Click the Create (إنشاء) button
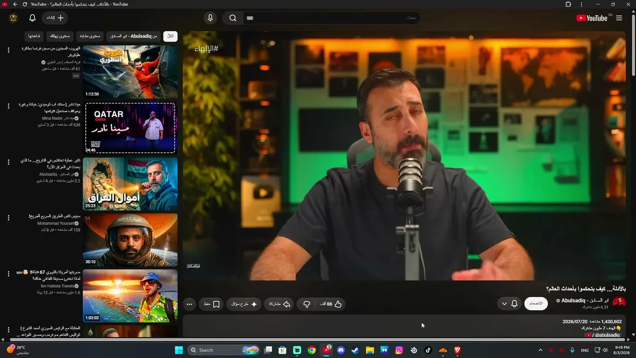Image resolution: width=636 pixels, height=358 pixels. [x=55, y=18]
